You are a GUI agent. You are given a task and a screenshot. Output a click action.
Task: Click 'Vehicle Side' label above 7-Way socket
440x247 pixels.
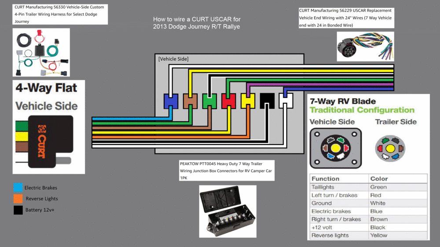coord(332,122)
